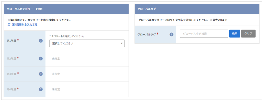
Task: Open the 選択してください category dropdown
Action: click(x=87, y=43)
